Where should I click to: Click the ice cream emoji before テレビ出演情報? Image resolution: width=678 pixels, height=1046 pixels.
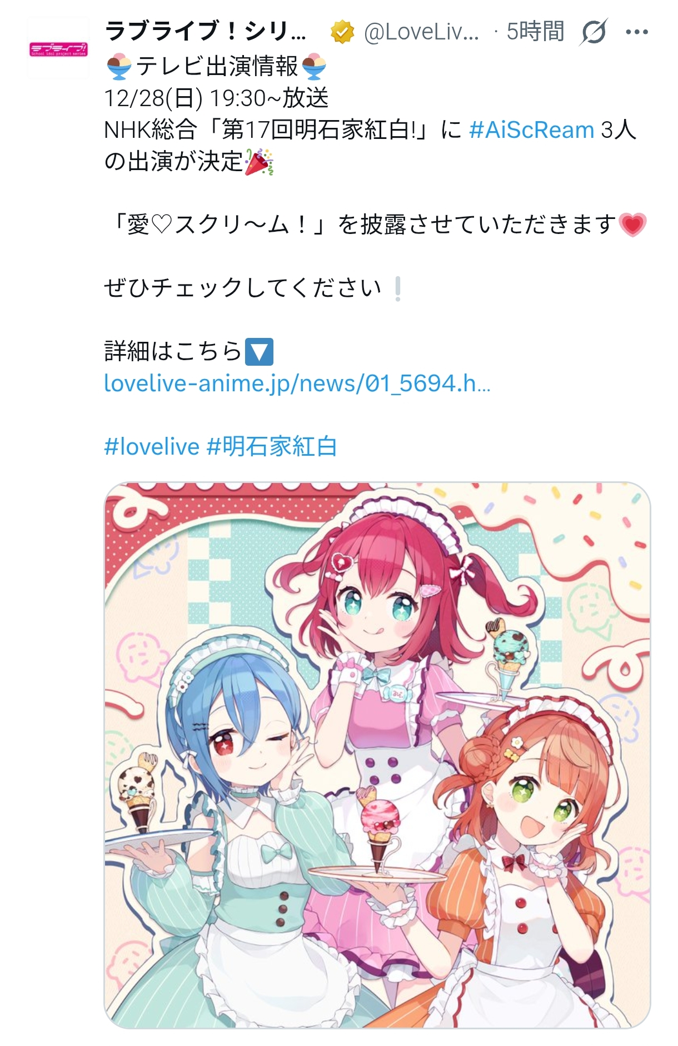(x=118, y=67)
